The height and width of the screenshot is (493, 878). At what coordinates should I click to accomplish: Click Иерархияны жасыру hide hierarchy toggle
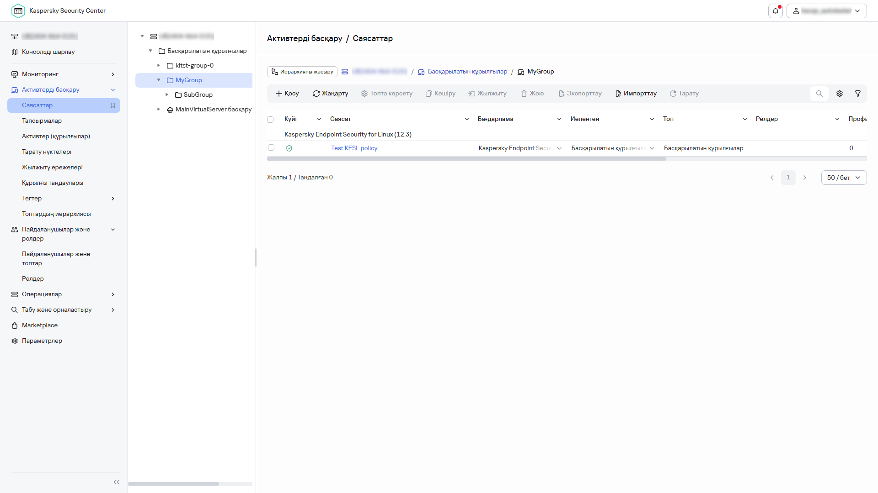coord(302,72)
